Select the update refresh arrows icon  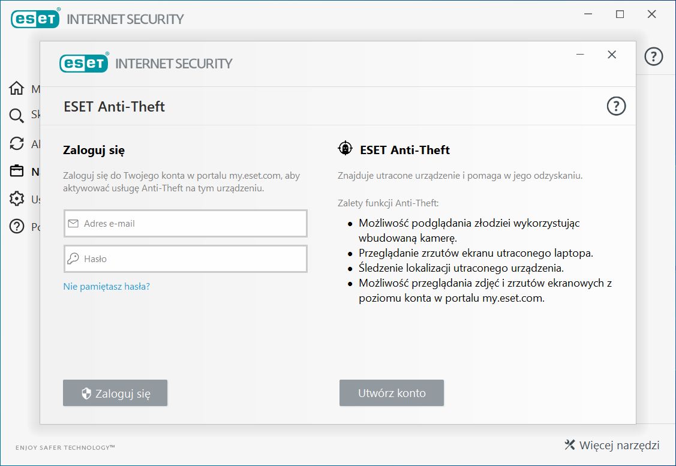pos(16,143)
